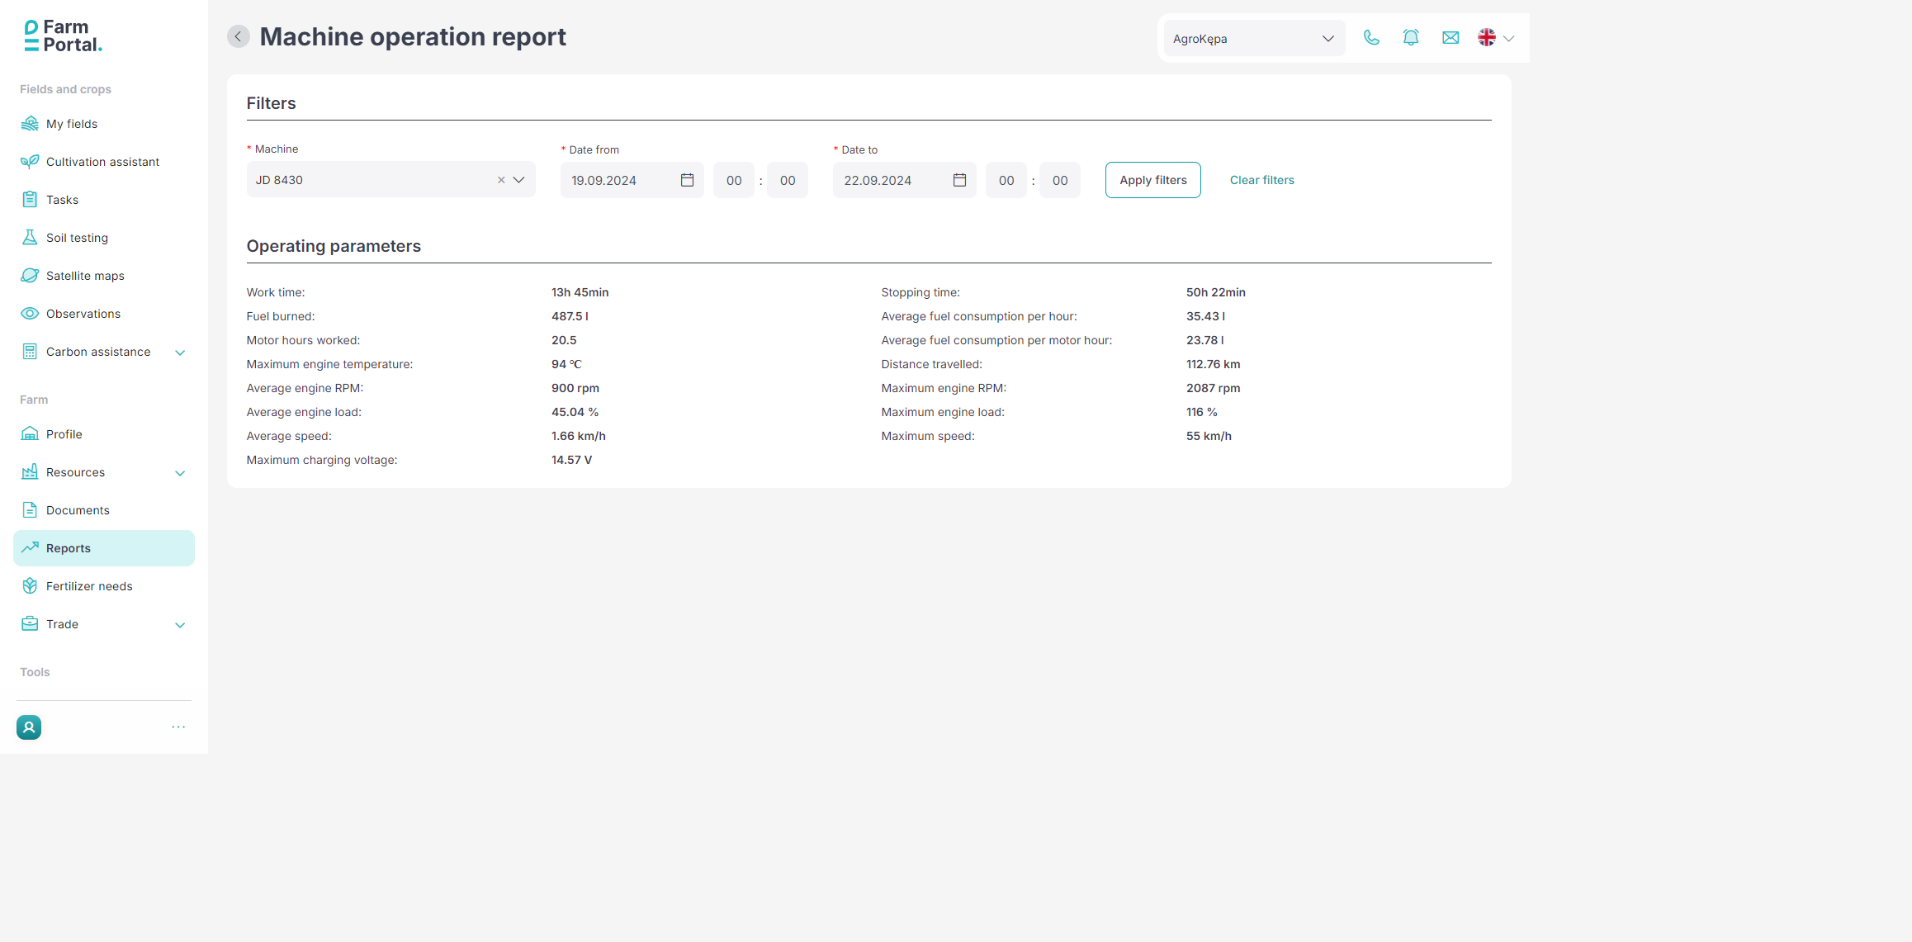
Task: Click the Stopping time value 50h 22min
Action: (1215, 292)
